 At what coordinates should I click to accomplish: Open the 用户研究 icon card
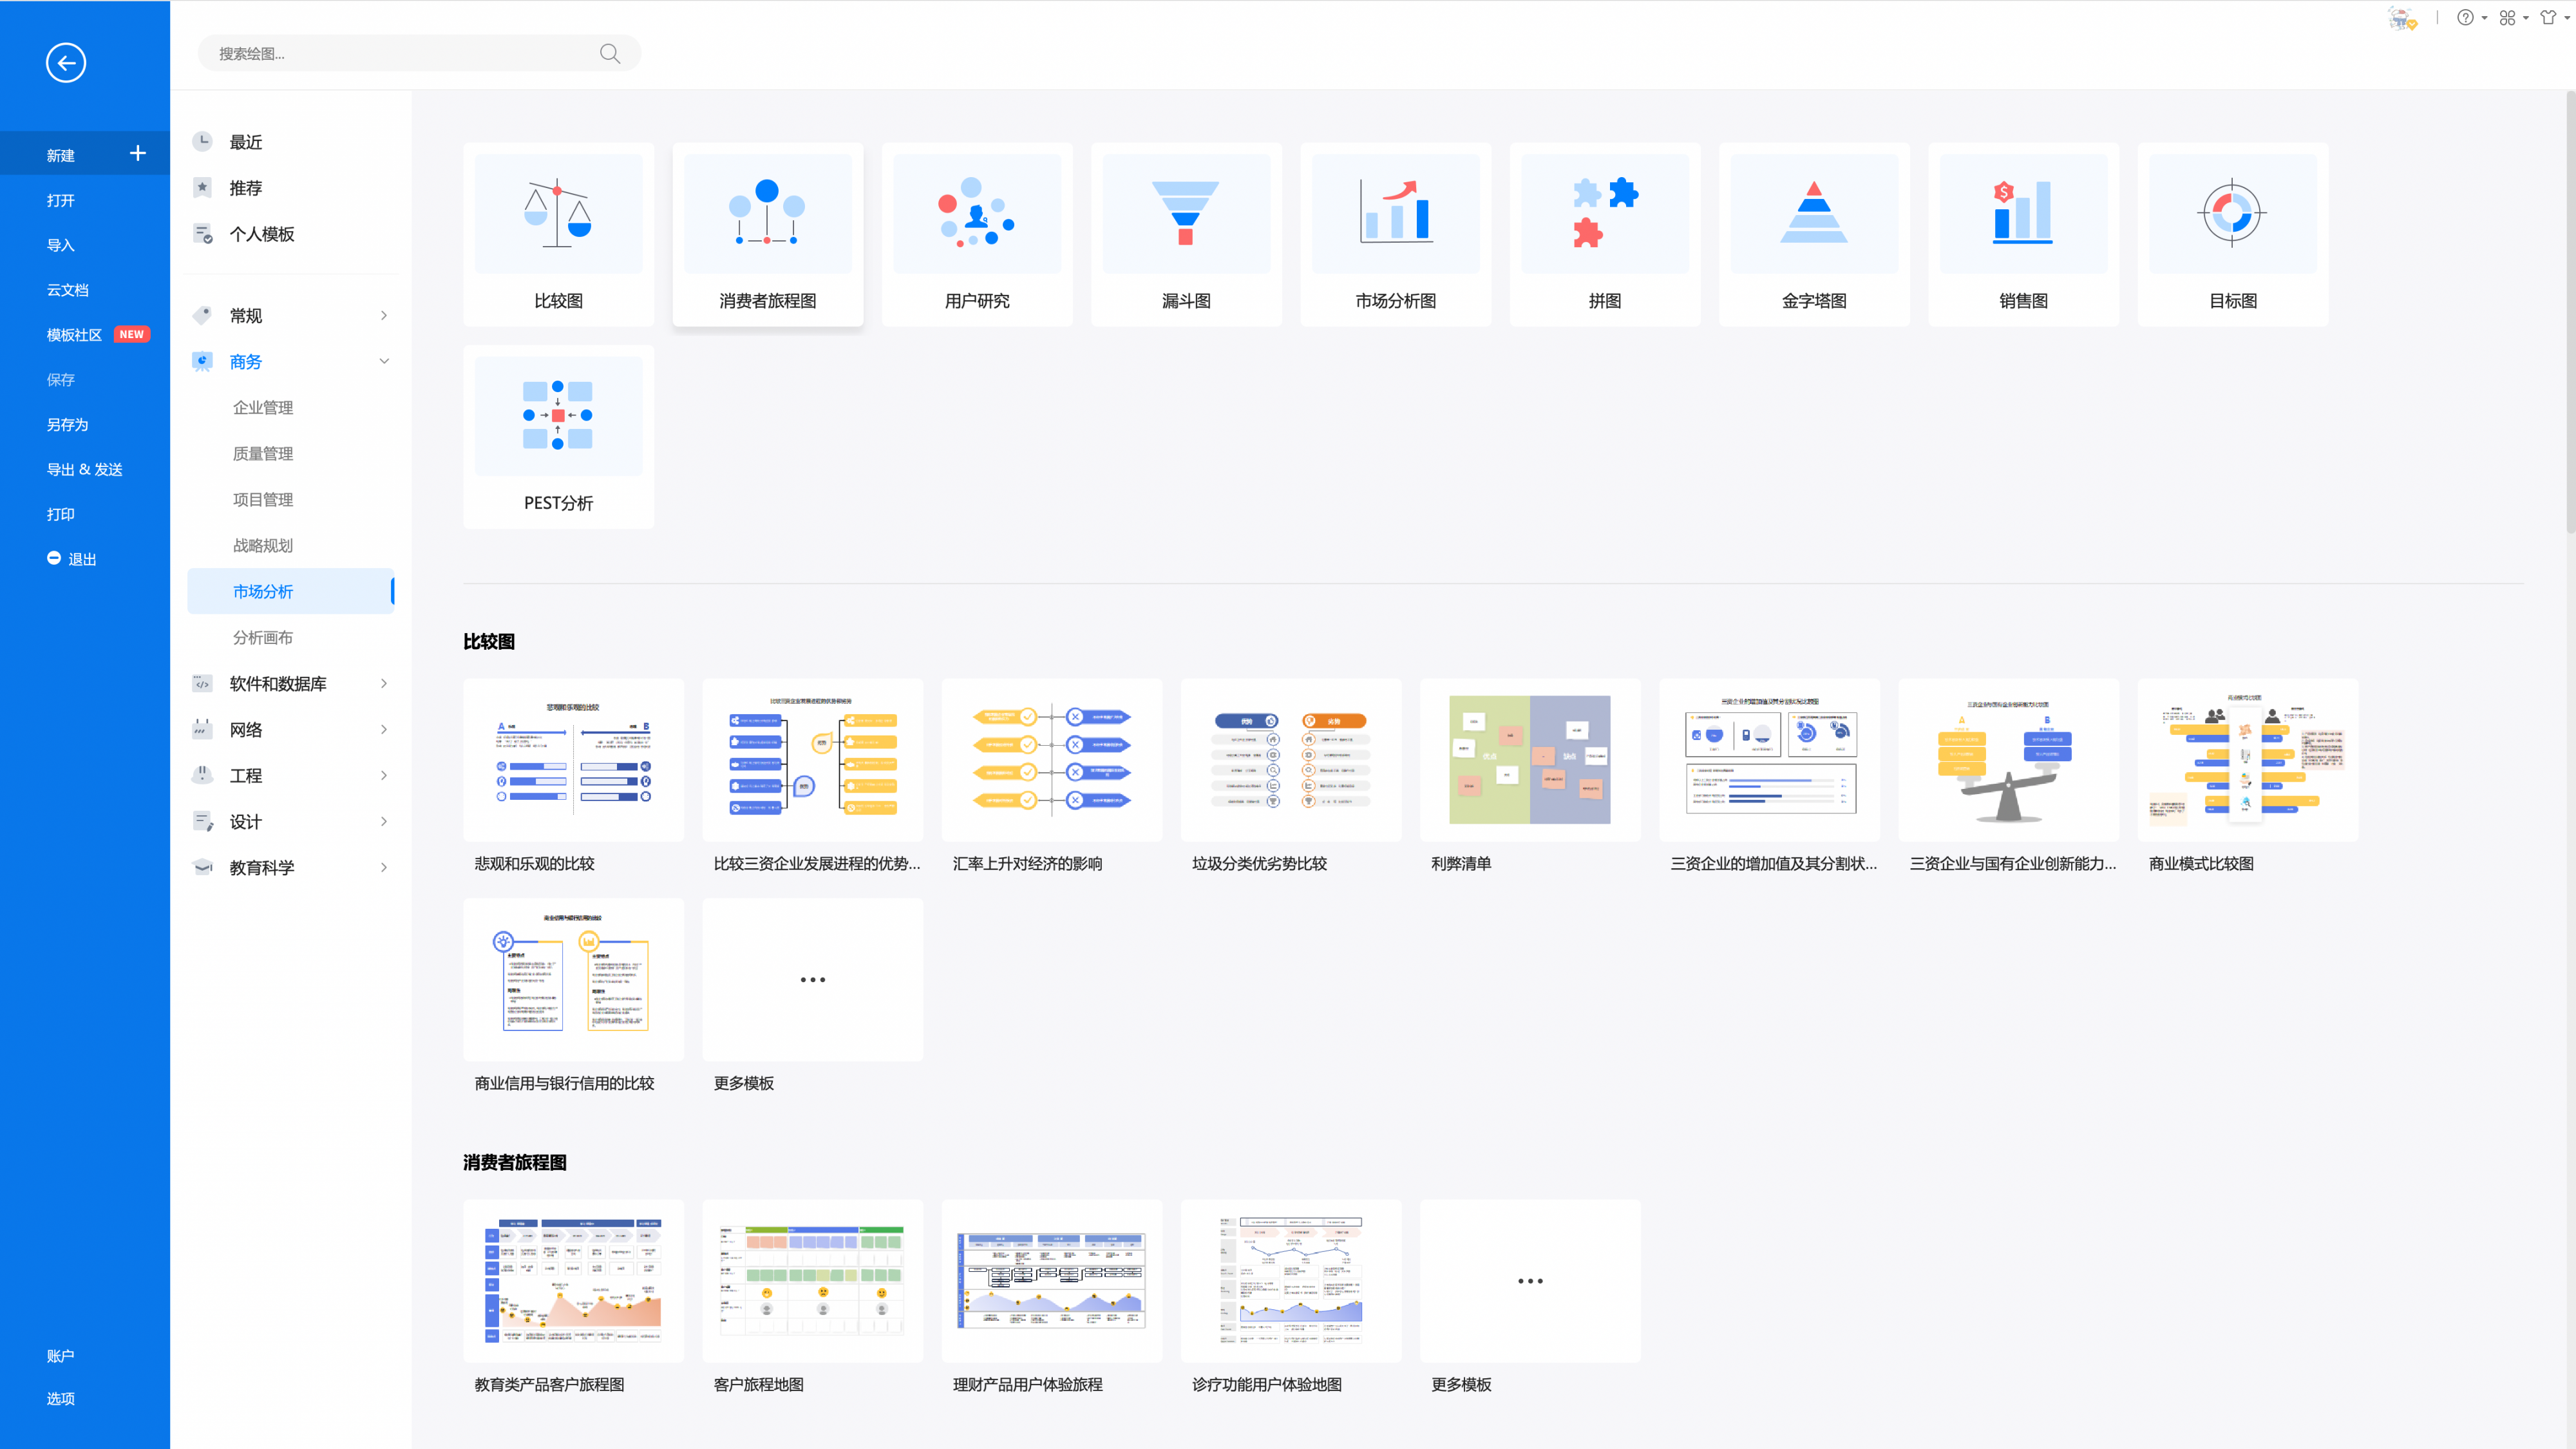click(x=977, y=234)
